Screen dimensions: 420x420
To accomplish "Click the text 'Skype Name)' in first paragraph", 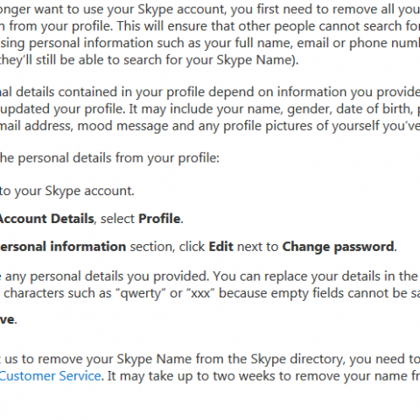I will [x=255, y=60].
